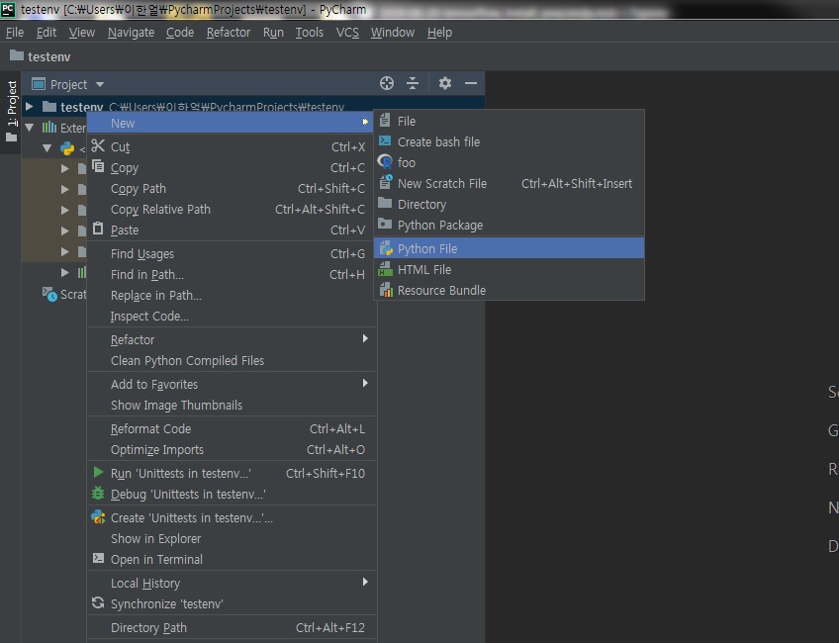Choose Reformat Code
The width and height of the screenshot is (839, 643).
(232, 428)
